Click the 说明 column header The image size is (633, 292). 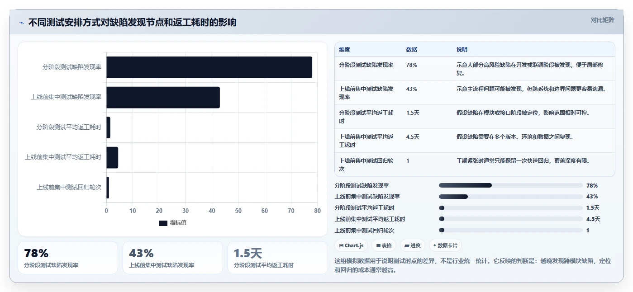(462, 50)
